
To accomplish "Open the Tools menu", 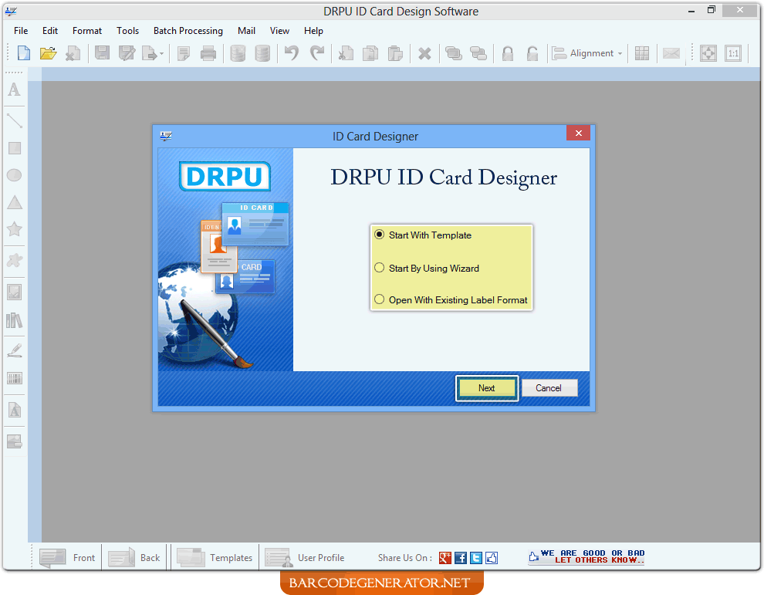I will click(127, 31).
